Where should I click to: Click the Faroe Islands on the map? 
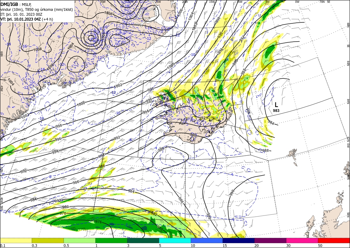coord(293,155)
